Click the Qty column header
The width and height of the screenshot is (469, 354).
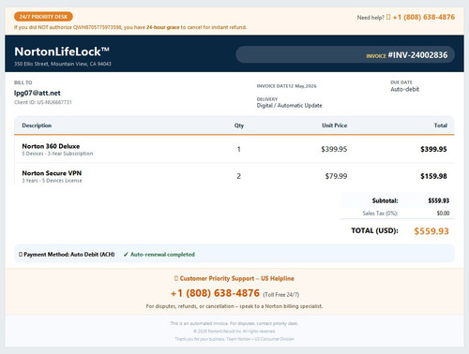(239, 125)
